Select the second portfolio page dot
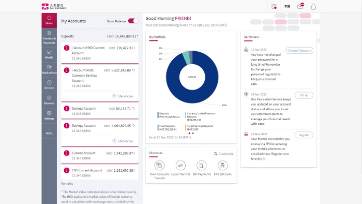The image size is (362, 204). point(193,133)
